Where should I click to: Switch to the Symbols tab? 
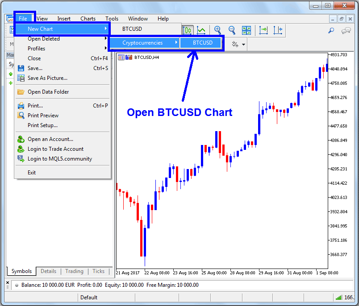pyautogui.click(x=21, y=271)
